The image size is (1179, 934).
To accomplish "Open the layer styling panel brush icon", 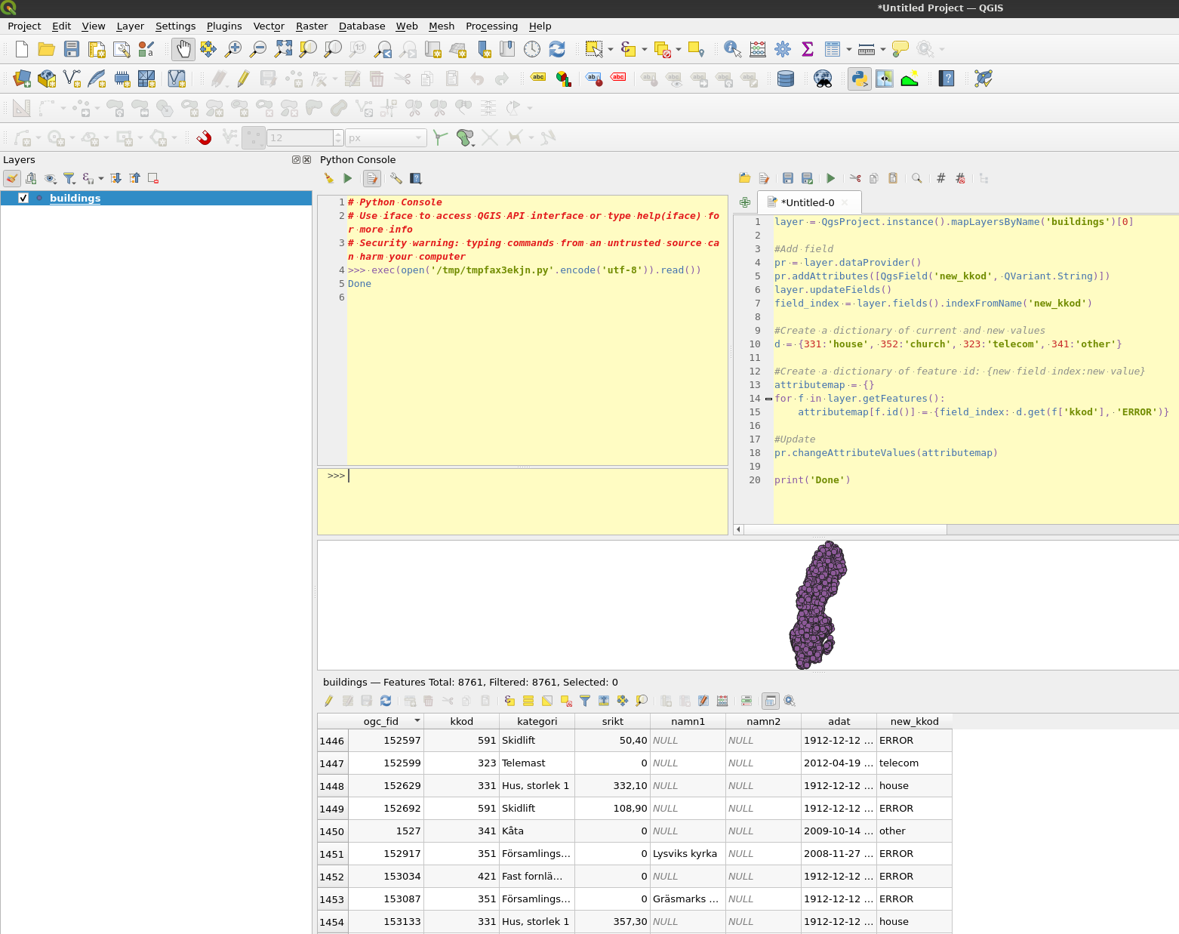I will [x=12, y=178].
